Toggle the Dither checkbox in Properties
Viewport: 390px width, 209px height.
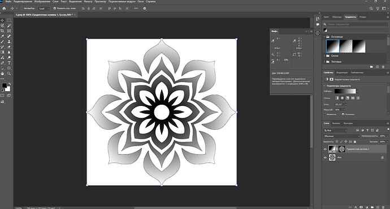click(343, 114)
